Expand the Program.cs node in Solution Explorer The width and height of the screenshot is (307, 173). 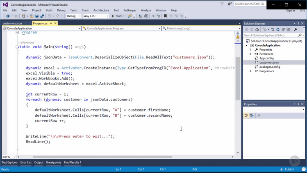tap(250, 71)
